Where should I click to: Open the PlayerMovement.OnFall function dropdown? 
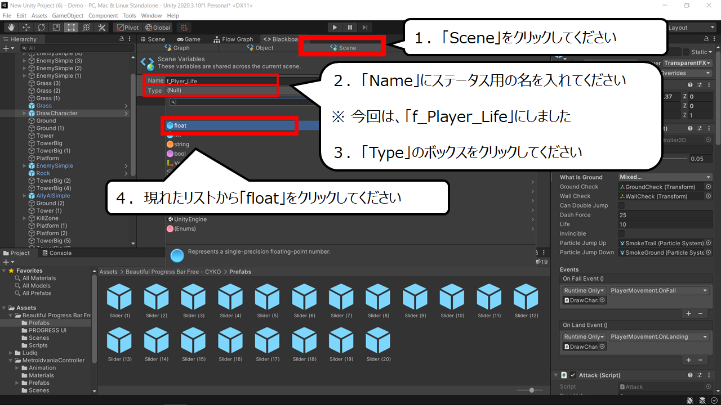[x=659, y=290]
